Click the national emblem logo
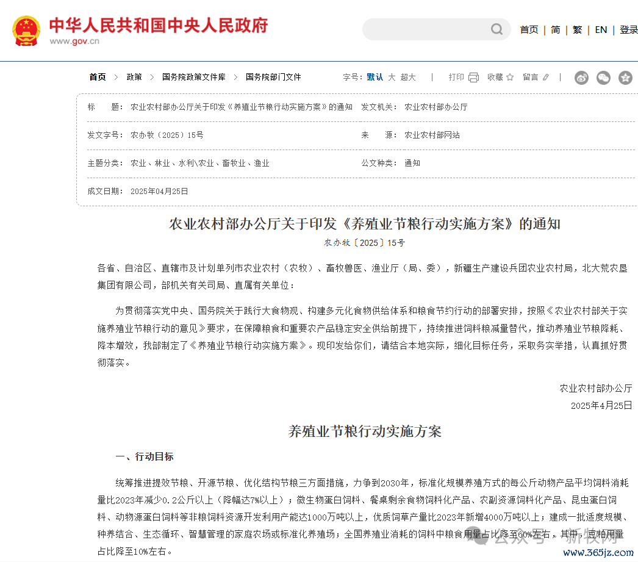This screenshot has width=638, height=562. click(27, 30)
